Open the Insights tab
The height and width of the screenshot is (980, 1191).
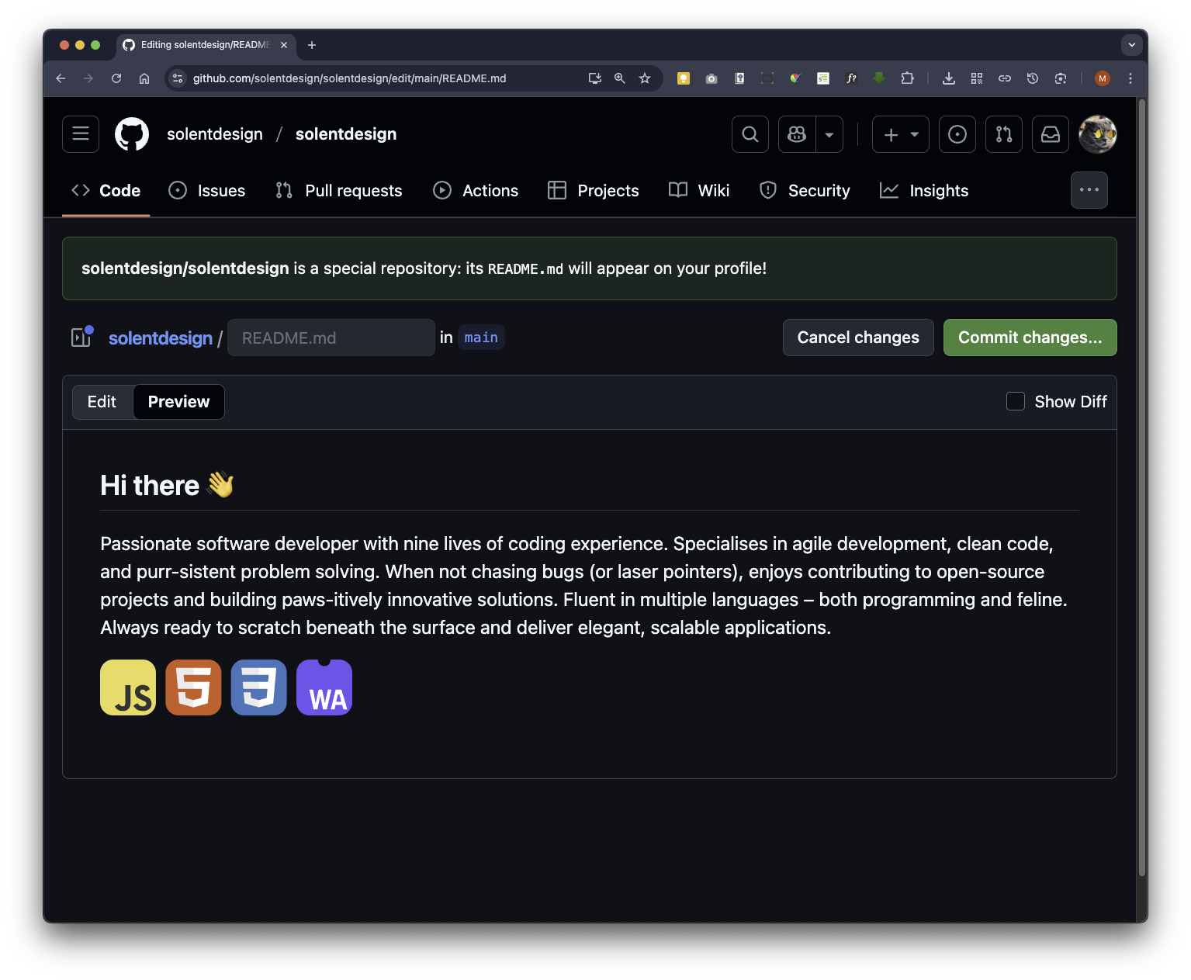(x=924, y=191)
